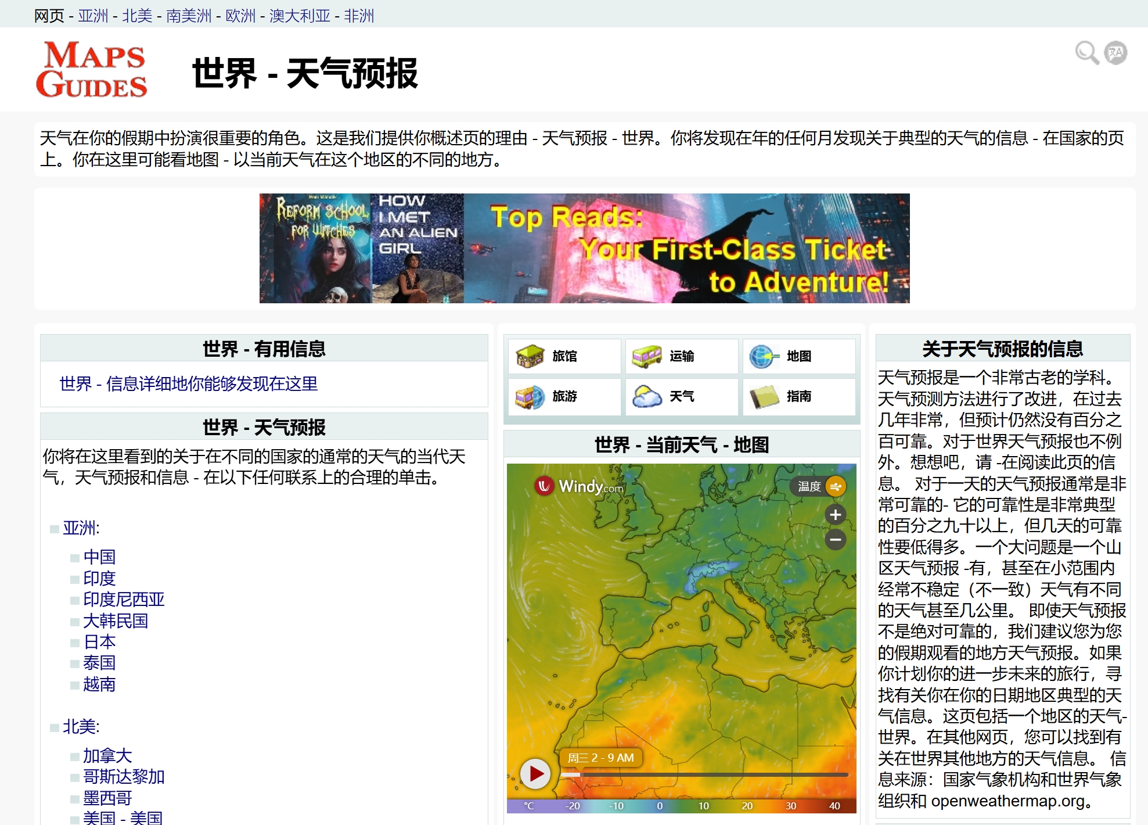Select the 天气 (weather) cloud icon
Viewport: 1148px width, 825px height.
click(x=646, y=397)
